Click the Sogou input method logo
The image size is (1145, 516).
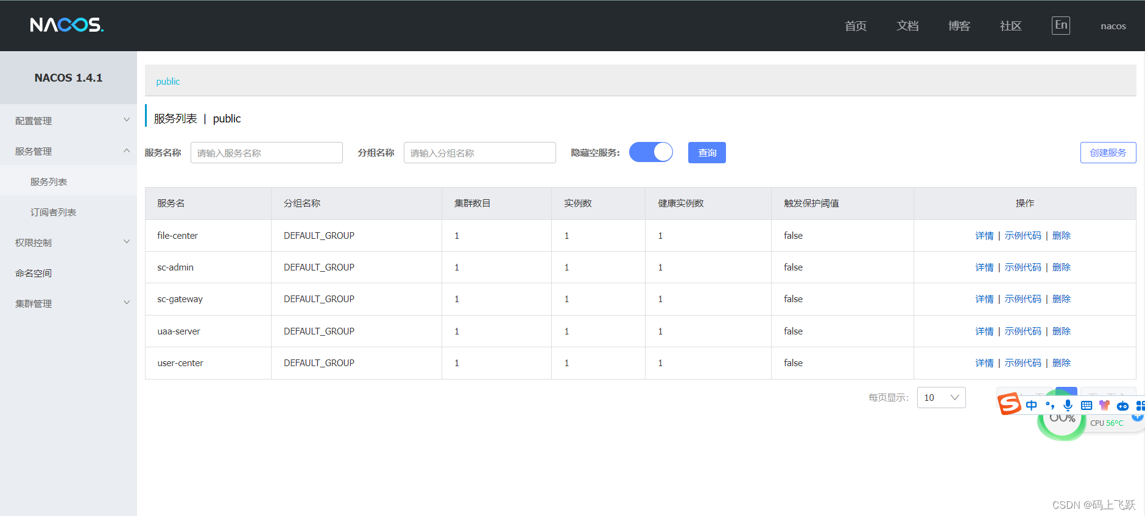click(1009, 404)
